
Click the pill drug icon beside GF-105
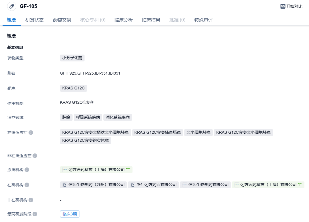(12, 6)
